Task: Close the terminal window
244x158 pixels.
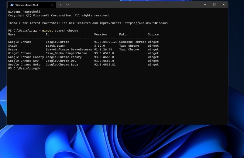Action: tap(224, 5)
